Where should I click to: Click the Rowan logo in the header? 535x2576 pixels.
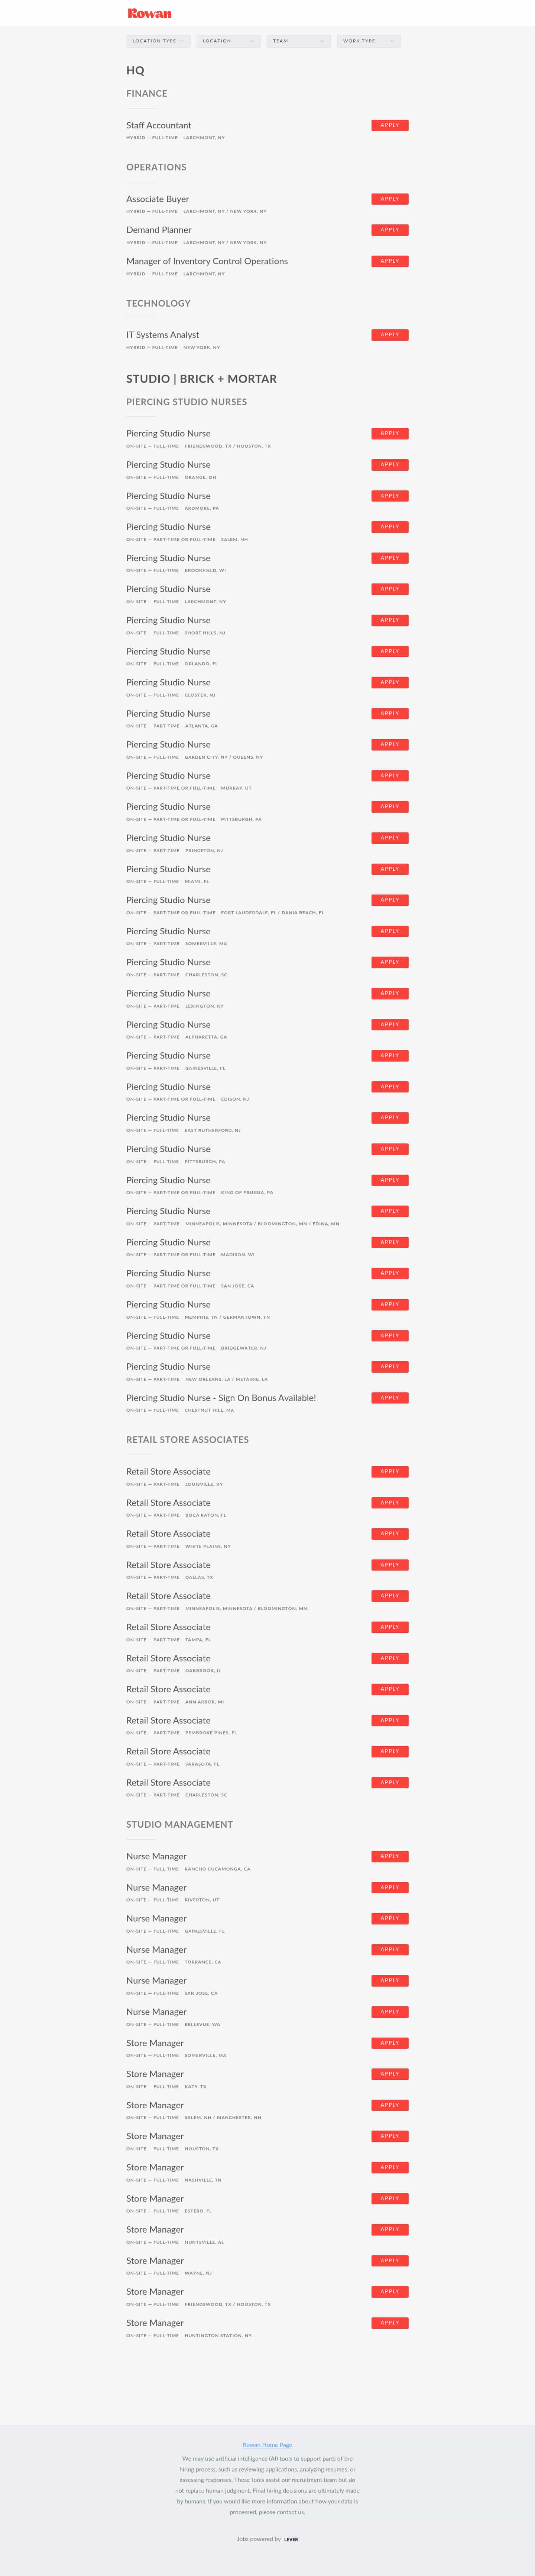(x=150, y=13)
